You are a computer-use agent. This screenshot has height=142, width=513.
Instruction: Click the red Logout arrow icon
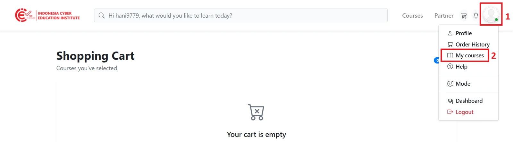450,112
